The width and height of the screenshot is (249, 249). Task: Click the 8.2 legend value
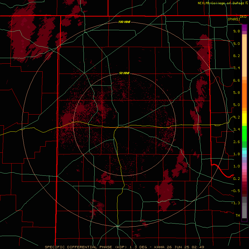click(x=237, y=56)
